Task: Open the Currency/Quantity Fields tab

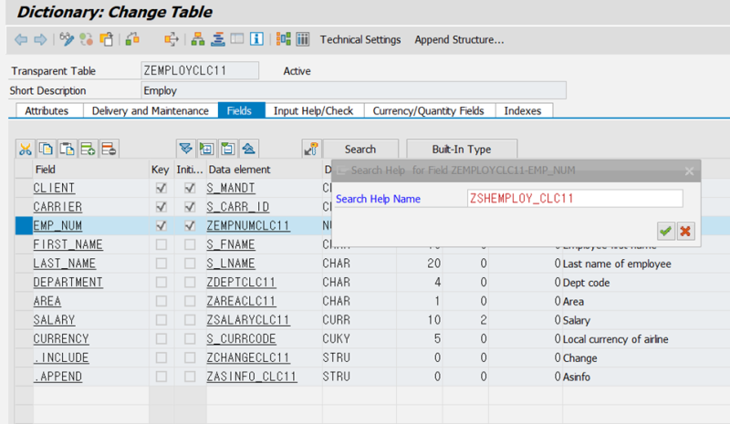Action: [x=428, y=110]
